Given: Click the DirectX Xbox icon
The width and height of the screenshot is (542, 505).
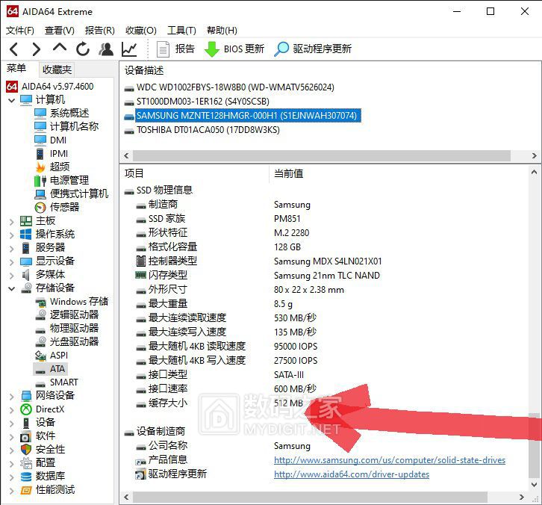Looking at the screenshot, I should [26, 409].
